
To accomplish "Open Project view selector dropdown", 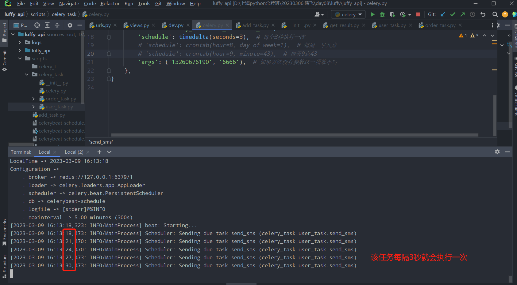I will 21,25.
